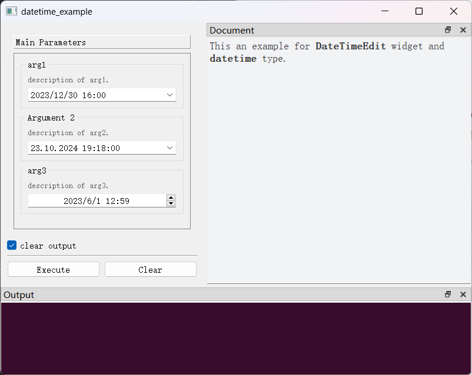
Task: Decrease arg3 value with down arrow
Action: click(x=171, y=203)
